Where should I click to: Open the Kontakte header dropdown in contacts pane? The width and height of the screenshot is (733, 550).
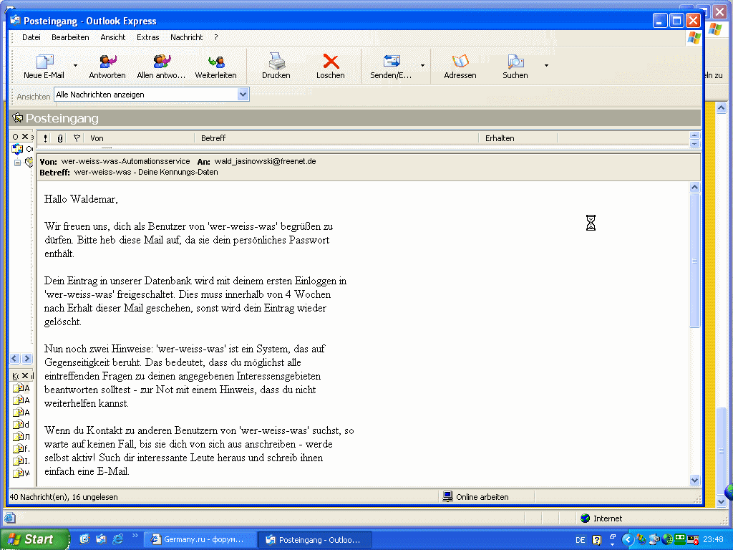point(16,376)
